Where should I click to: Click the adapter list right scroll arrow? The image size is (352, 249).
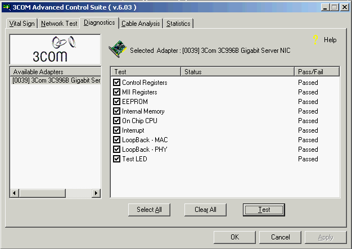click(96, 193)
